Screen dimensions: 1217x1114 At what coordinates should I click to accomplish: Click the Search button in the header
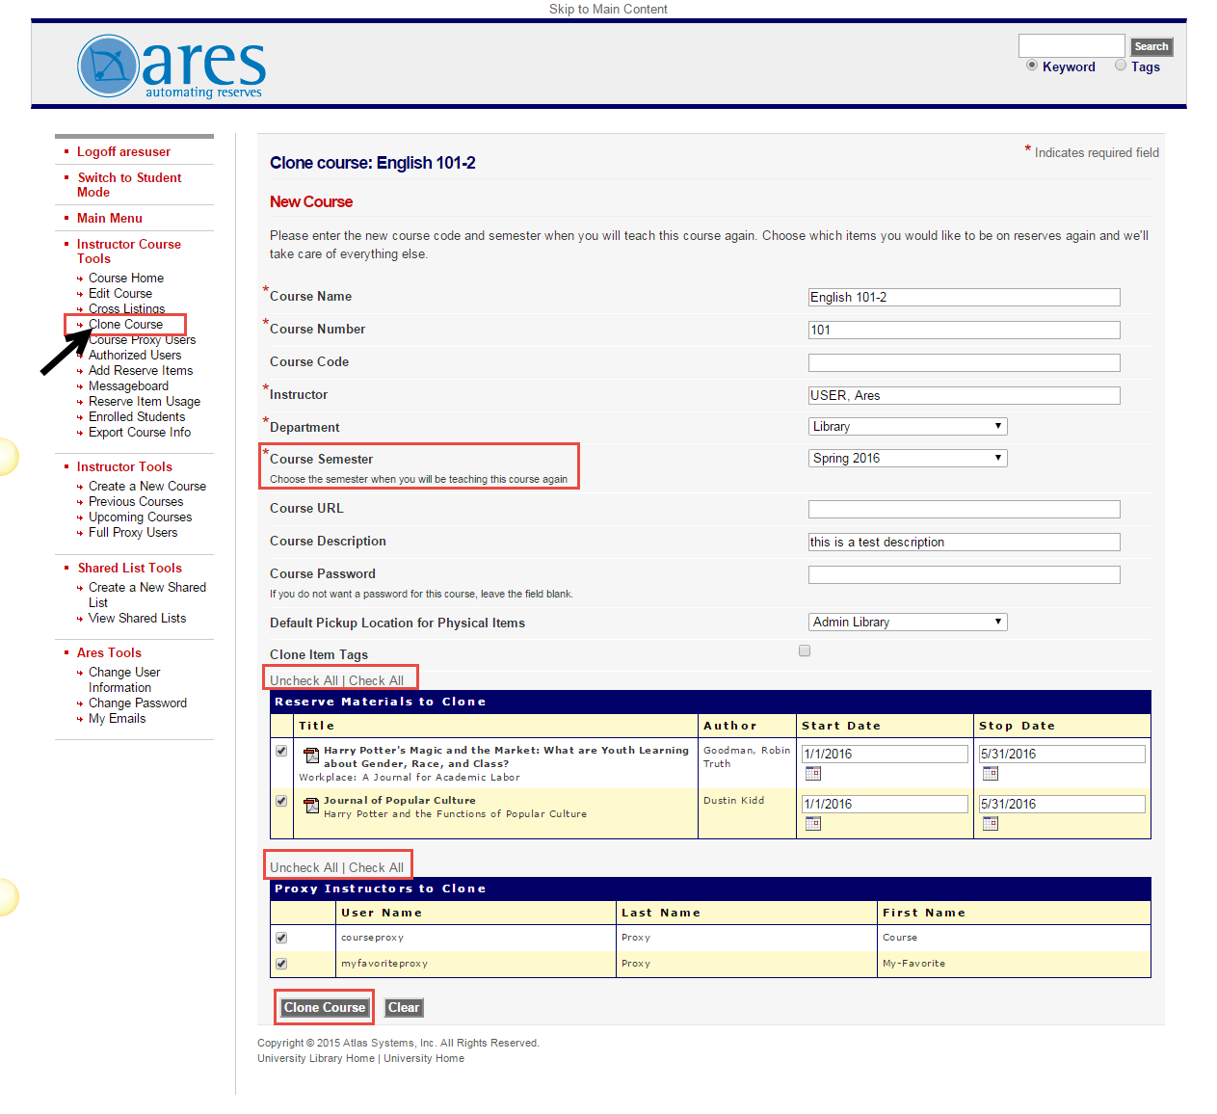pyautogui.click(x=1151, y=45)
